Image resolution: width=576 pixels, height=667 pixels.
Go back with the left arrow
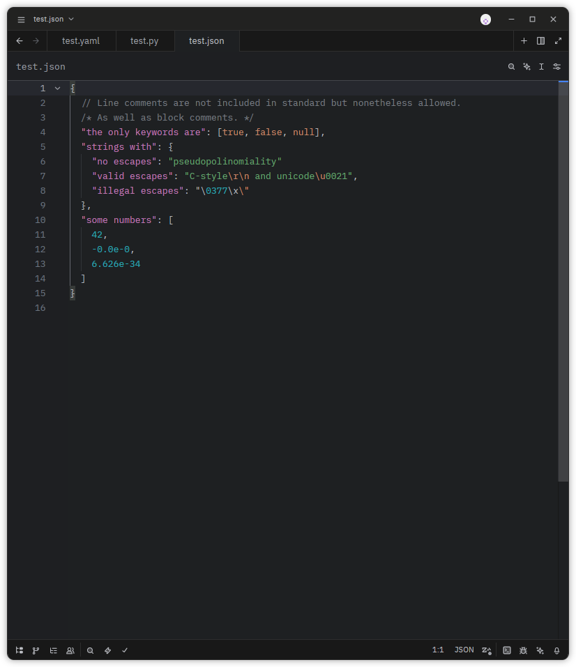coord(20,41)
